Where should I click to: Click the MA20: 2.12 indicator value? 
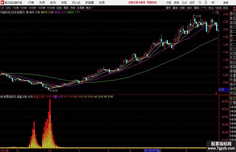click(61, 12)
